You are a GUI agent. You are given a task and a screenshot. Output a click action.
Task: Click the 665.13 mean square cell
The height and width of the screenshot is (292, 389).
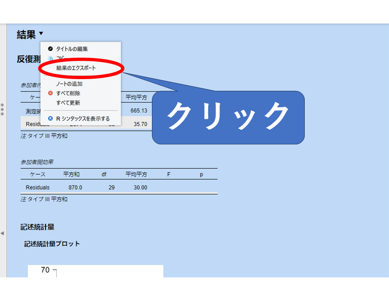139,111
